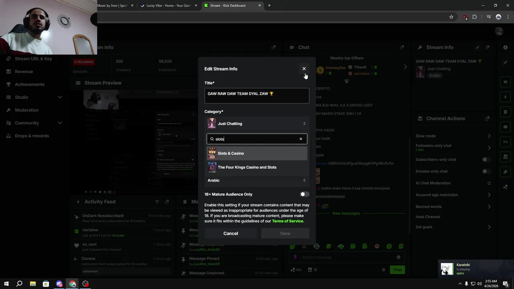Open emoji picker in chat input

tap(398, 257)
